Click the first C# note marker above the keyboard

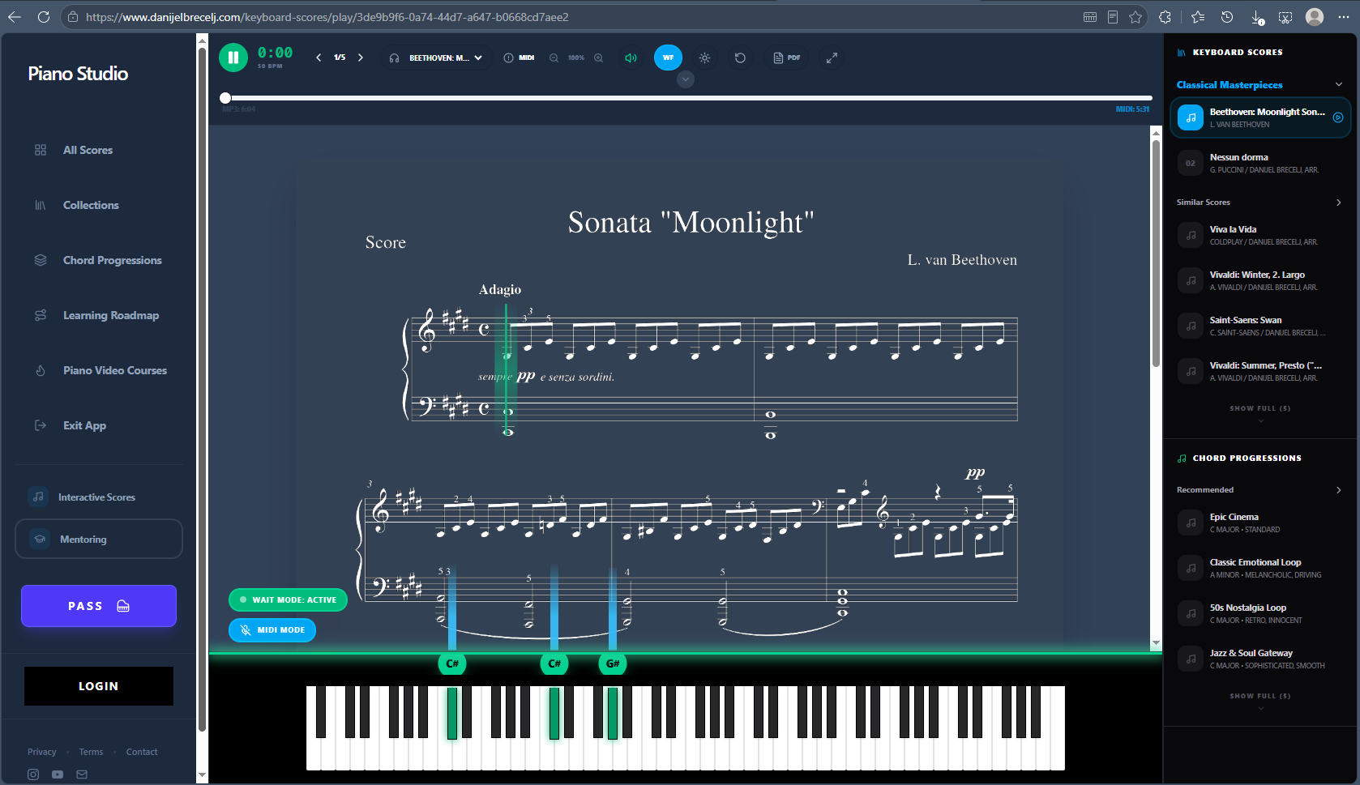[x=452, y=663]
